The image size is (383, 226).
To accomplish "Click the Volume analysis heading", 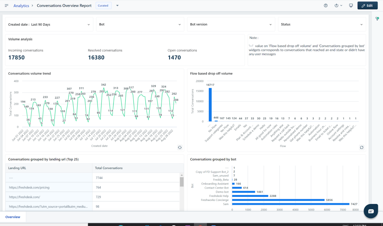I will click(x=20, y=39).
